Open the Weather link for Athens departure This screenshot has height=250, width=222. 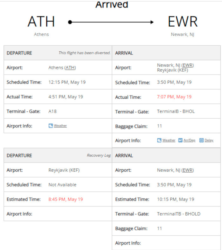[60, 126]
